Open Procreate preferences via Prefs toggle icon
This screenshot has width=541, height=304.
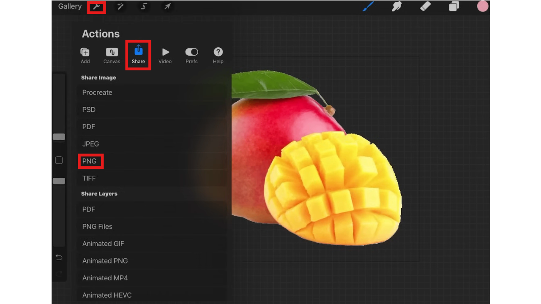click(x=191, y=55)
